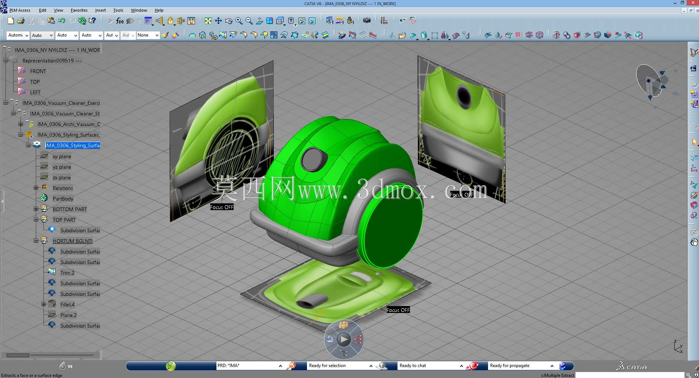Click the Fit All In view icon
Image resolution: width=699 pixels, height=378 pixels.
(208, 21)
